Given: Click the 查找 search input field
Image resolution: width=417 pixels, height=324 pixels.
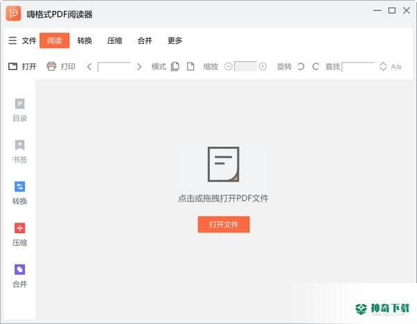Looking at the screenshot, I should (358, 67).
